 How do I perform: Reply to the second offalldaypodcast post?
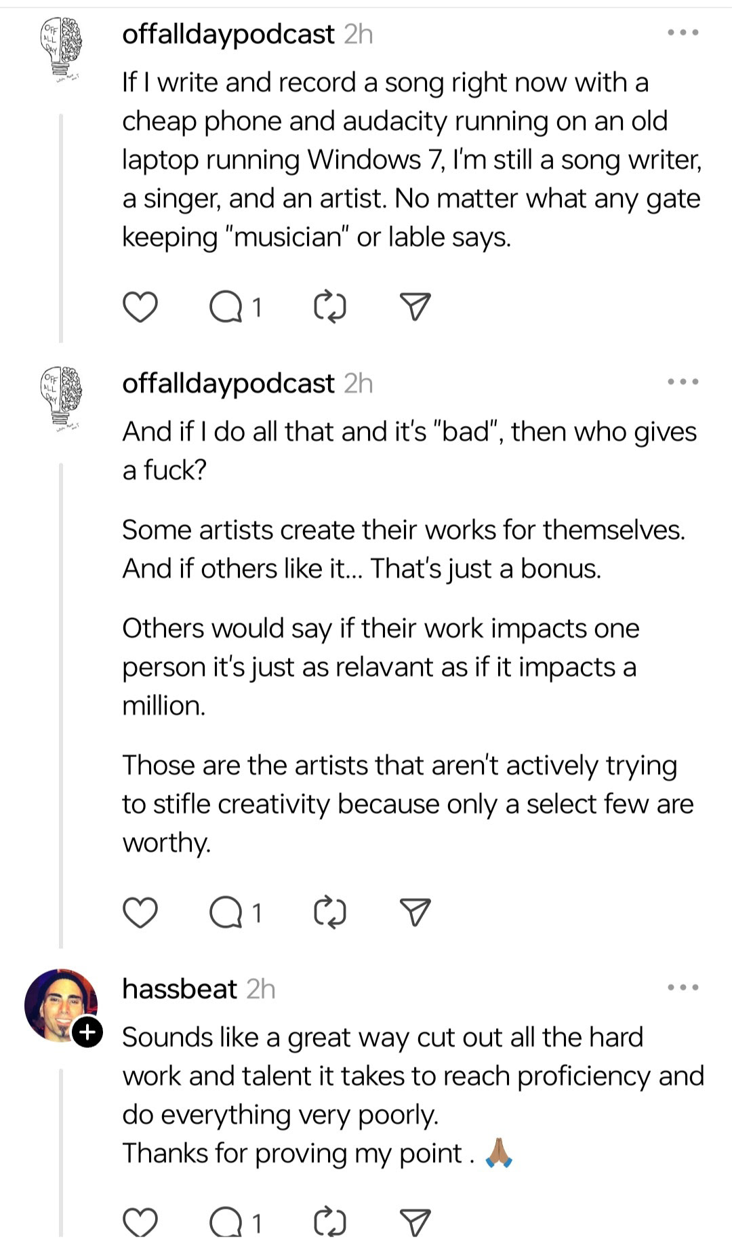(226, 912)
